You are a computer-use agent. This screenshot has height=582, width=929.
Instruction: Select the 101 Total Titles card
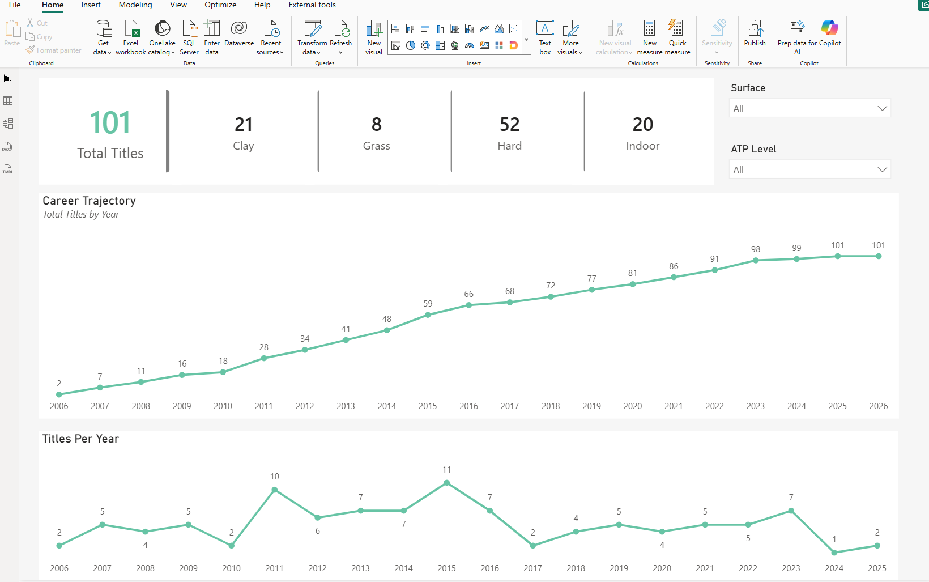pyautogui.click(x=110, y=134)
